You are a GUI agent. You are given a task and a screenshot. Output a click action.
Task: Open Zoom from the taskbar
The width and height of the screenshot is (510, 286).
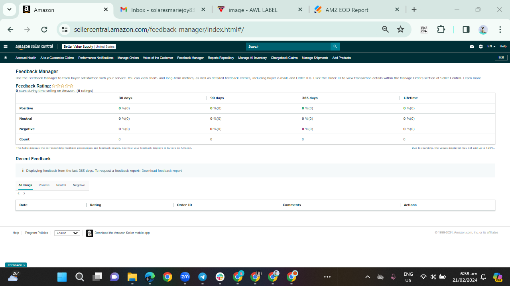tap(185, 277)
